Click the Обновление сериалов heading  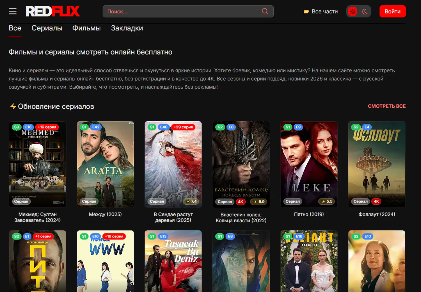point(56,106)
